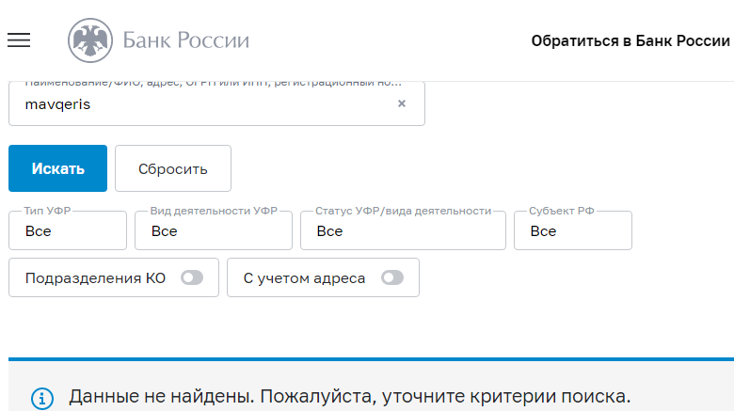Open the 'Статус УФР/вида деятельности' dropdown

tap(403, 231)
